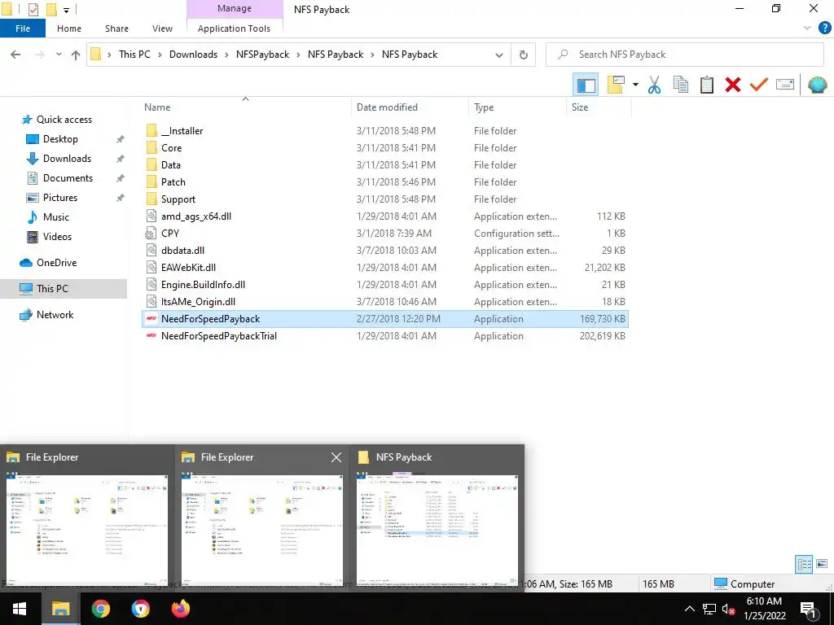This screenshot has width=834, height=625.
Task: Open Pictures in navigation pane
Action: point(59,198)
